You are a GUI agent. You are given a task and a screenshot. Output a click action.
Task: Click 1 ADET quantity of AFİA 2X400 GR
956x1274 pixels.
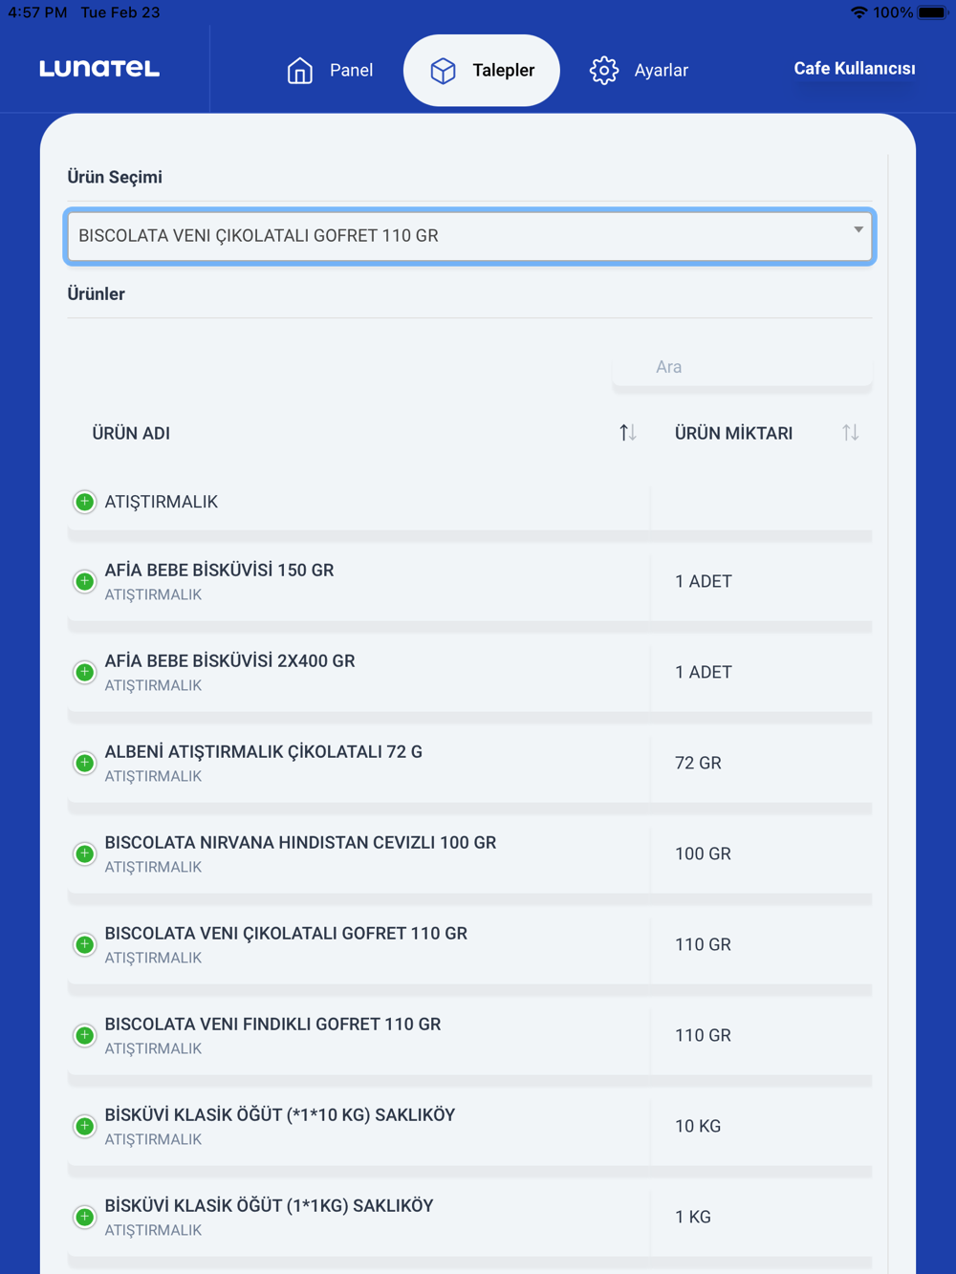coord(704,672)
